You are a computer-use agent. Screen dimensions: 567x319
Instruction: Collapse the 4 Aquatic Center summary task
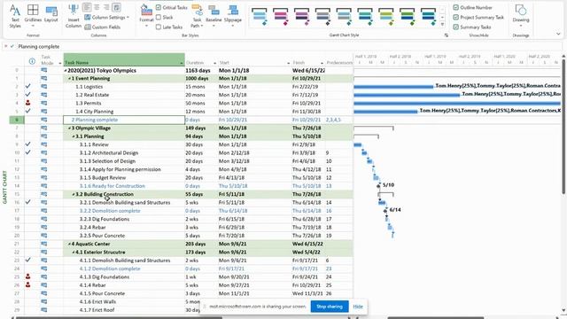69,244
